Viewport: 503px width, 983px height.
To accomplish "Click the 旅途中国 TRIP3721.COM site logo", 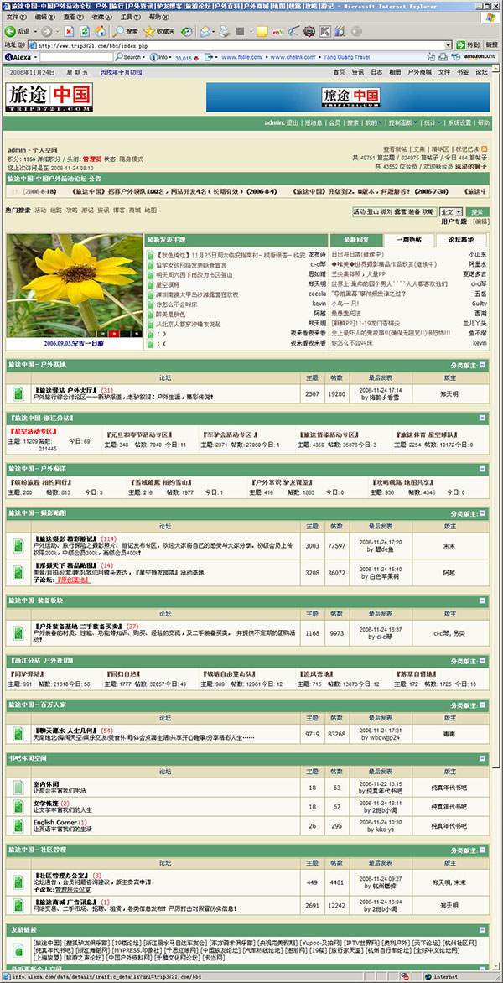I will click(49, 98).
